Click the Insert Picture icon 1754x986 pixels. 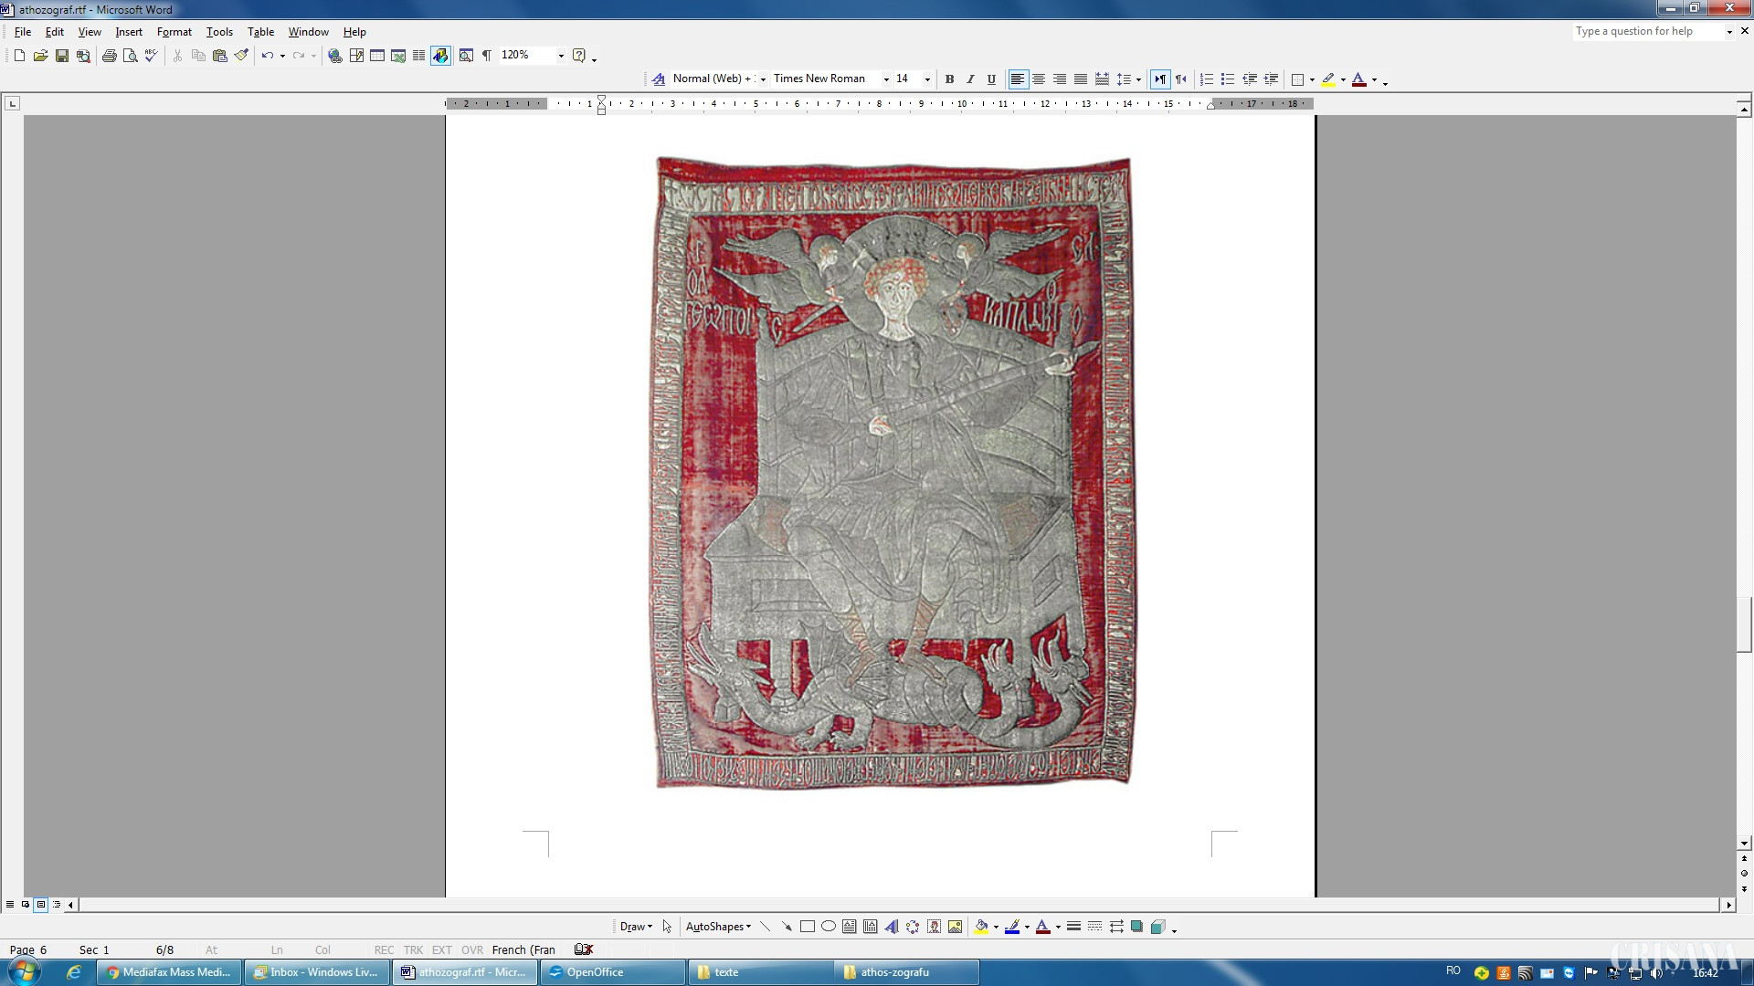955,927
